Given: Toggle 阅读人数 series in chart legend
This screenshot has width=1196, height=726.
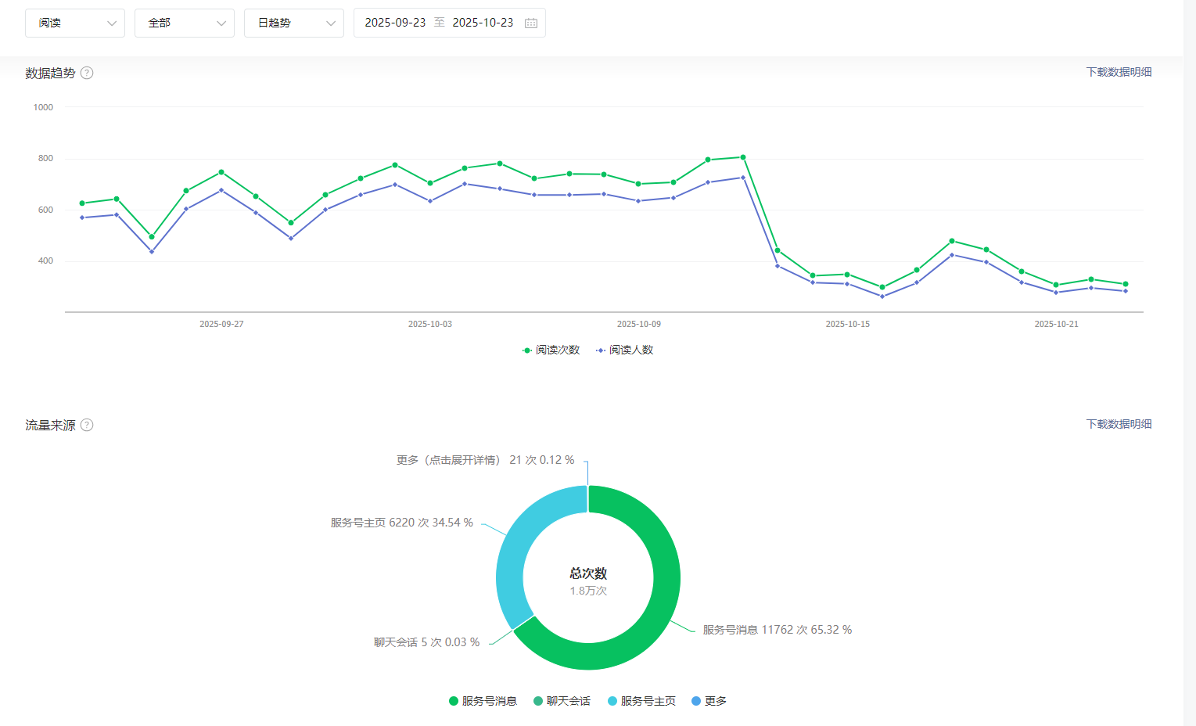Looking at the screenshot, I should point(625,350).
